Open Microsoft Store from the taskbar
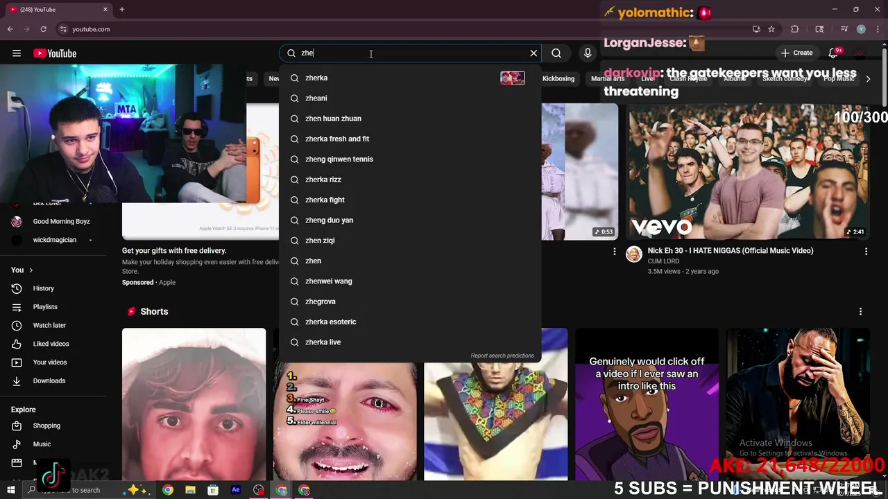The width and height of the screenshot is (888, 499). click(x=213, y=490)
